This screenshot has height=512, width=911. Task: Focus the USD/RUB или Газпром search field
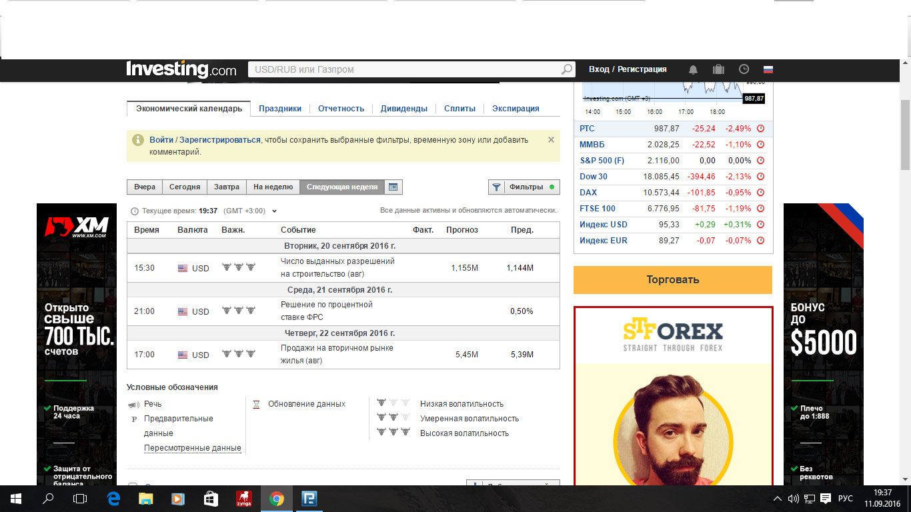click(x=403, y=69)
